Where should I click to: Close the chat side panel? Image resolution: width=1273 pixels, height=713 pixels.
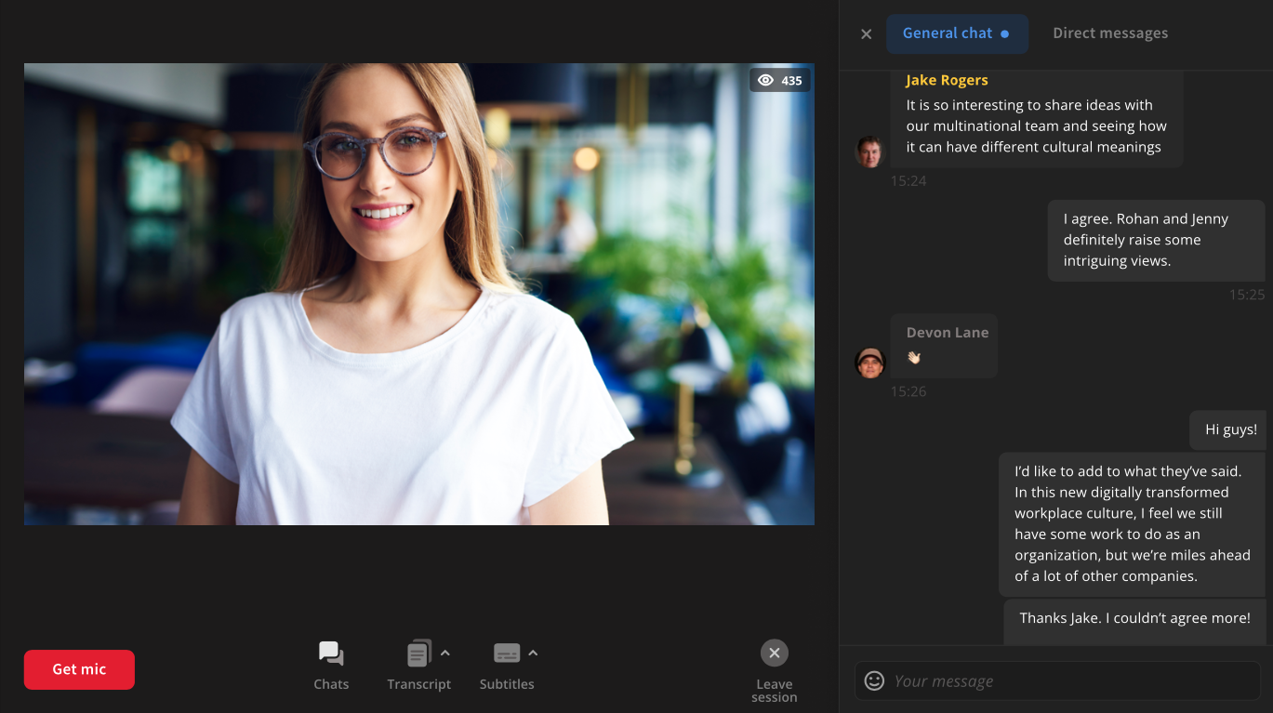(867, 34)
